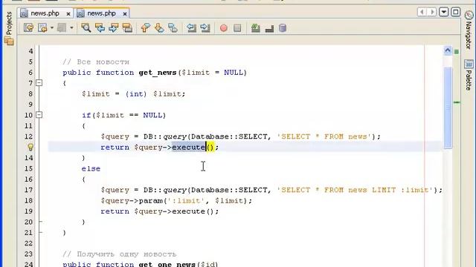
Task: Click the comment '// Все новости'
Action: [x=96, y=62]
